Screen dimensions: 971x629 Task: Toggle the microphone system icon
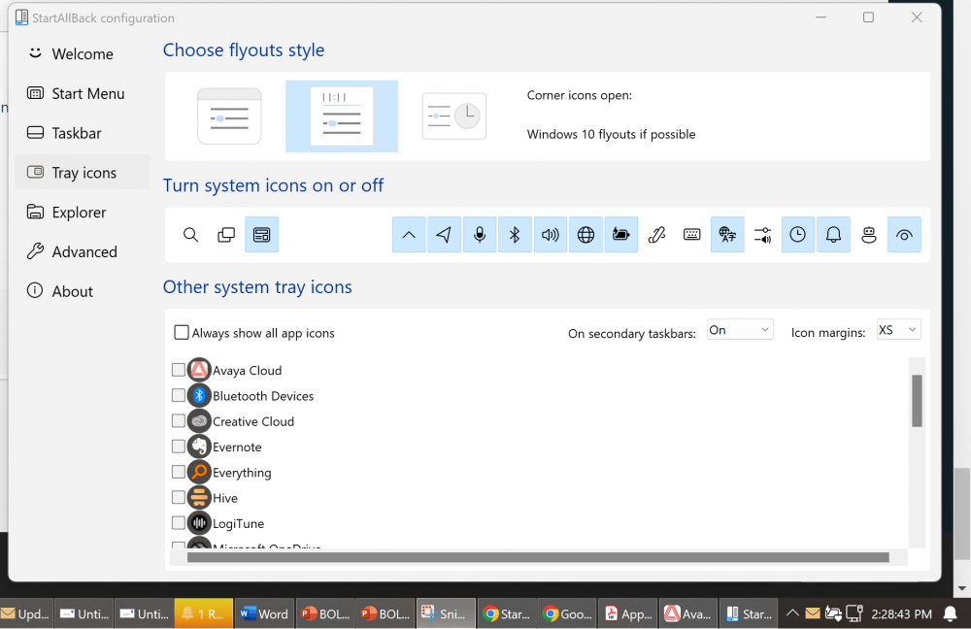pos(480,235)
